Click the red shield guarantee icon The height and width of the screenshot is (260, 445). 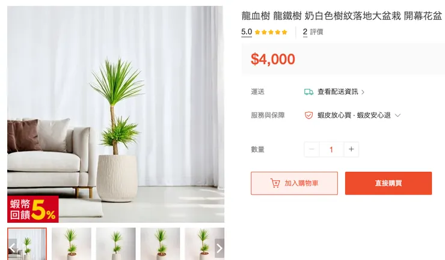pos(308,115)
